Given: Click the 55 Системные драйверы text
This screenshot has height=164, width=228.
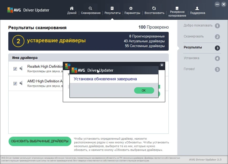Looking at the screenshot, I should (x=145, y=46).
